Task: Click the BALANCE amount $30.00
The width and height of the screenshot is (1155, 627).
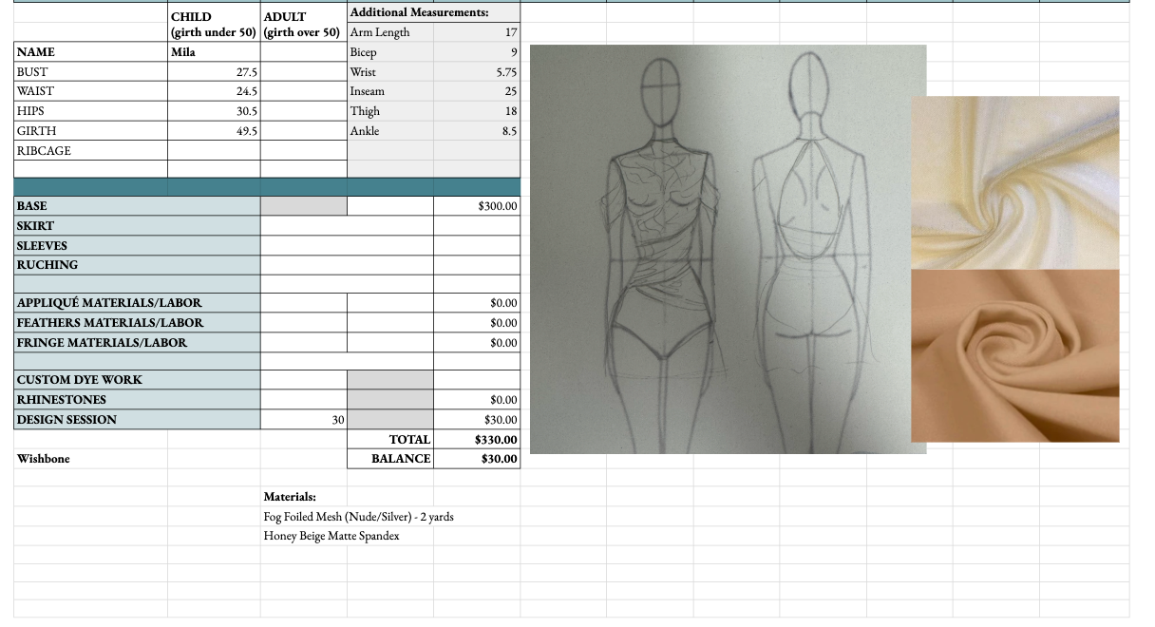Action: coord(477,459)
